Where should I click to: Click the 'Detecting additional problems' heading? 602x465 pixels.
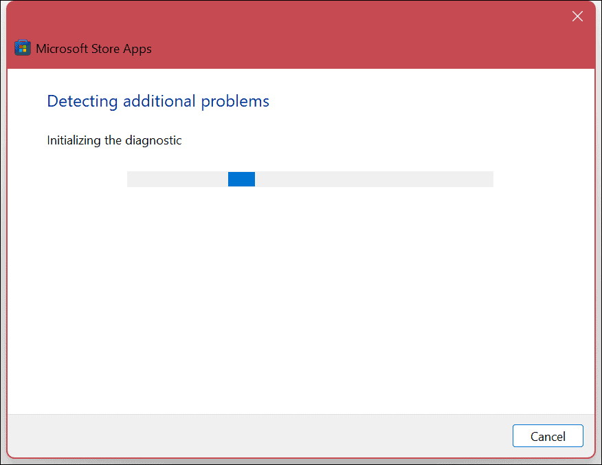click(x=158, y=101)
